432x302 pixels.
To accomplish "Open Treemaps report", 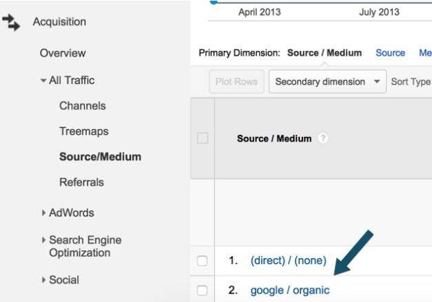I will [84, 131].
